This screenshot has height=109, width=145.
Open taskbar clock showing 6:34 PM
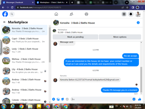[x=138, y=106]
